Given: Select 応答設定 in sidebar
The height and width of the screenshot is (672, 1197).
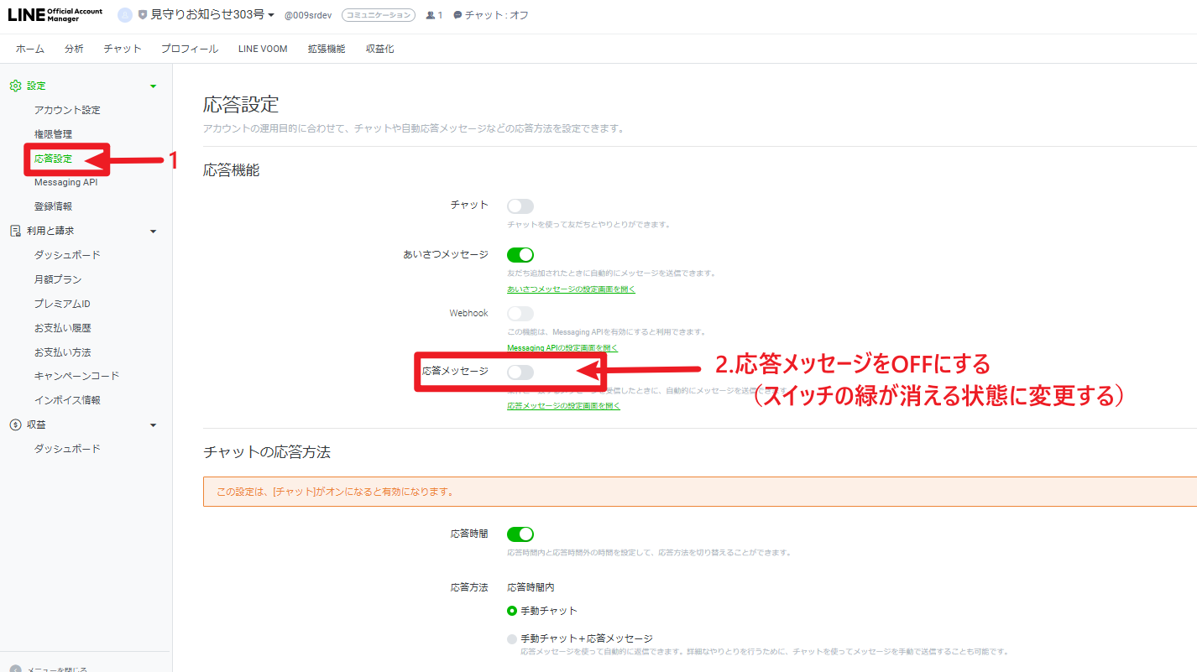Looking at the screenshot, I should [x=53, y=159].
